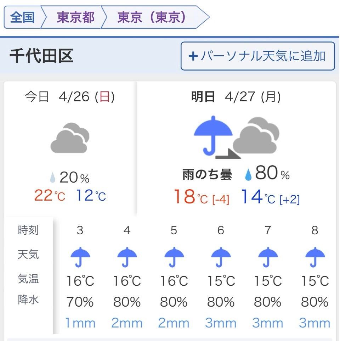
Task: Click the umbrella icon for 7 o'clock
Action: point(268,257)
